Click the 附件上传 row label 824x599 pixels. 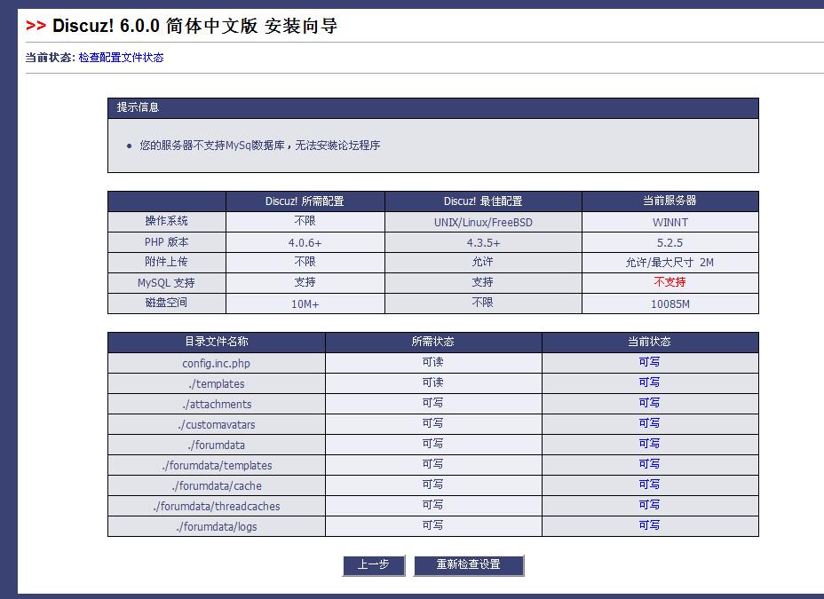point(167,263)
